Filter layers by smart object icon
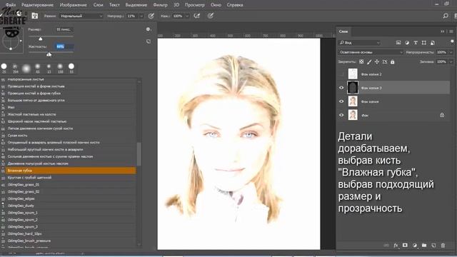This screenshot has height=257, width=457. coord(433,43)
